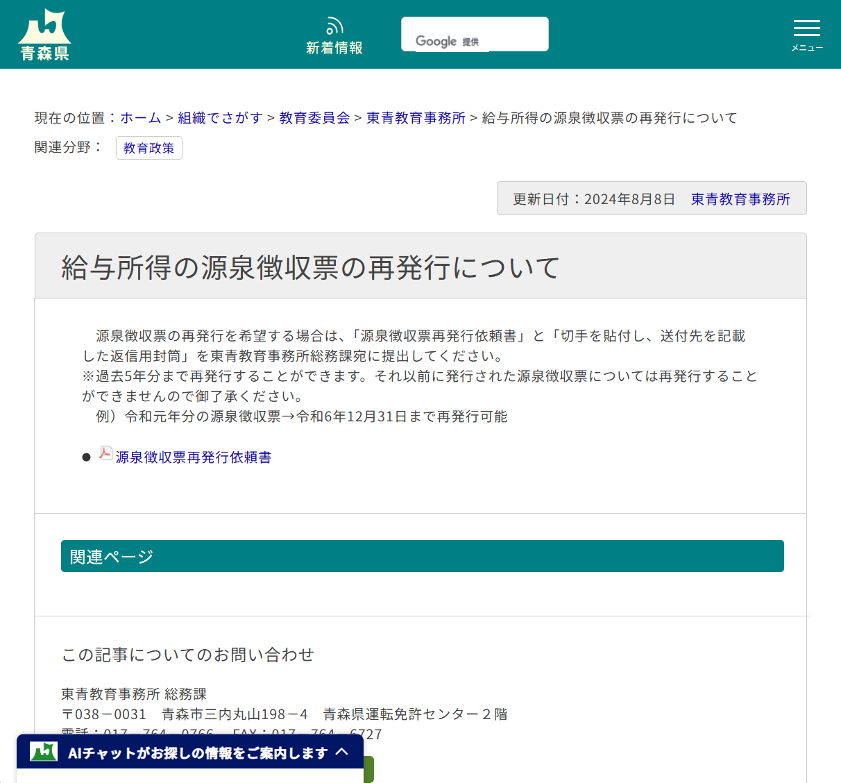Open the ホーム breadcrumb link
The width and height of the screenshot is (841, 783).
tap(140, 118)
